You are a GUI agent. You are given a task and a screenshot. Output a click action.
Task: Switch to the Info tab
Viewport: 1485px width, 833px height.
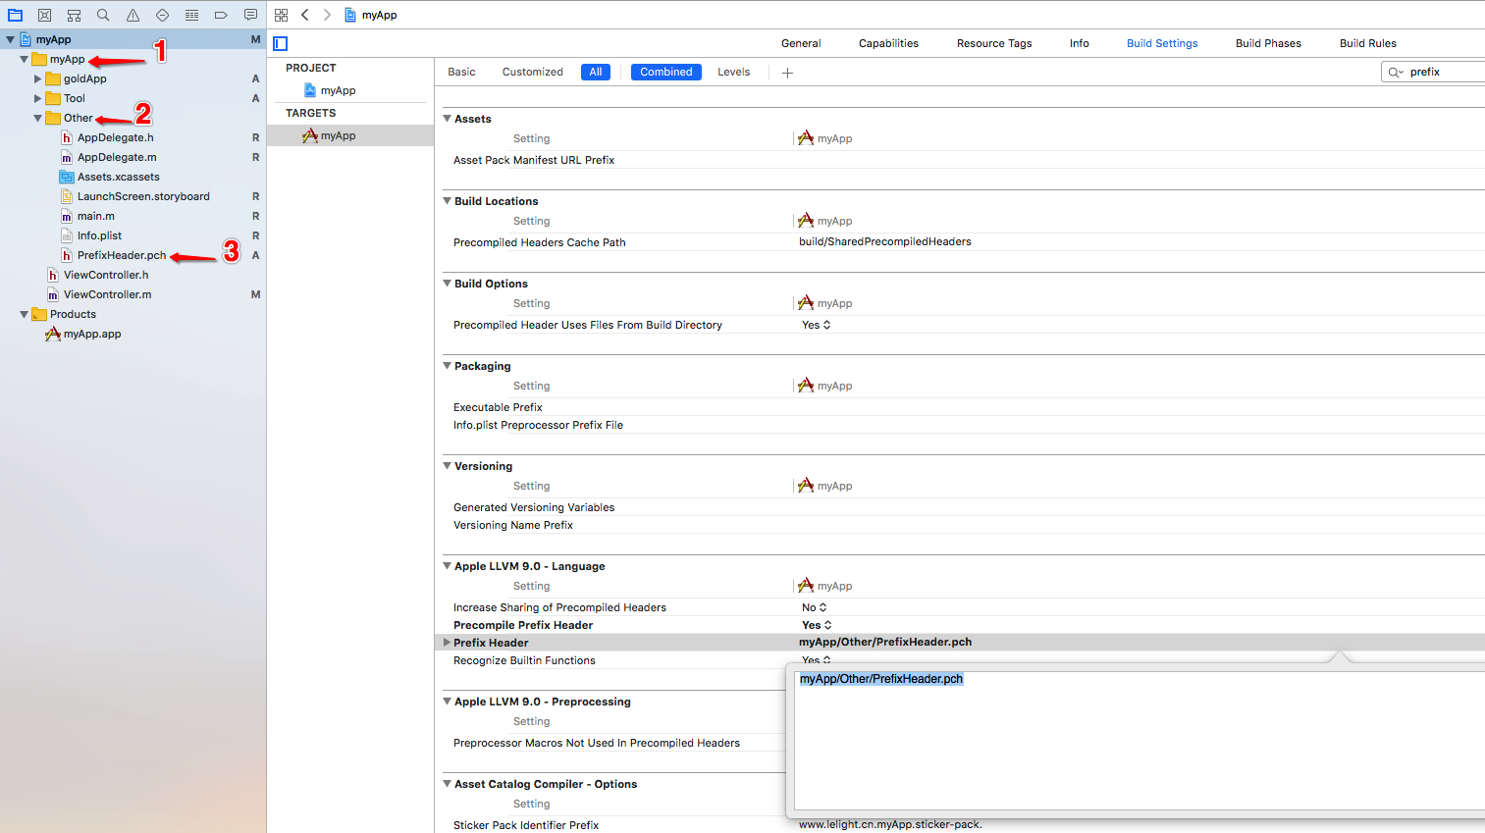pyautogui.click(x=1079, y=43)
